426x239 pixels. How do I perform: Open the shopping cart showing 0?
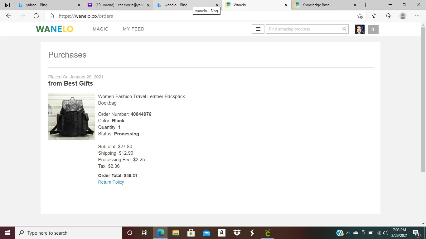tap(373, 30)
